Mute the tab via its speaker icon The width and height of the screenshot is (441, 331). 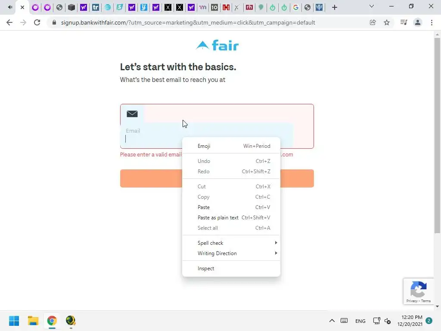point(10,7)
